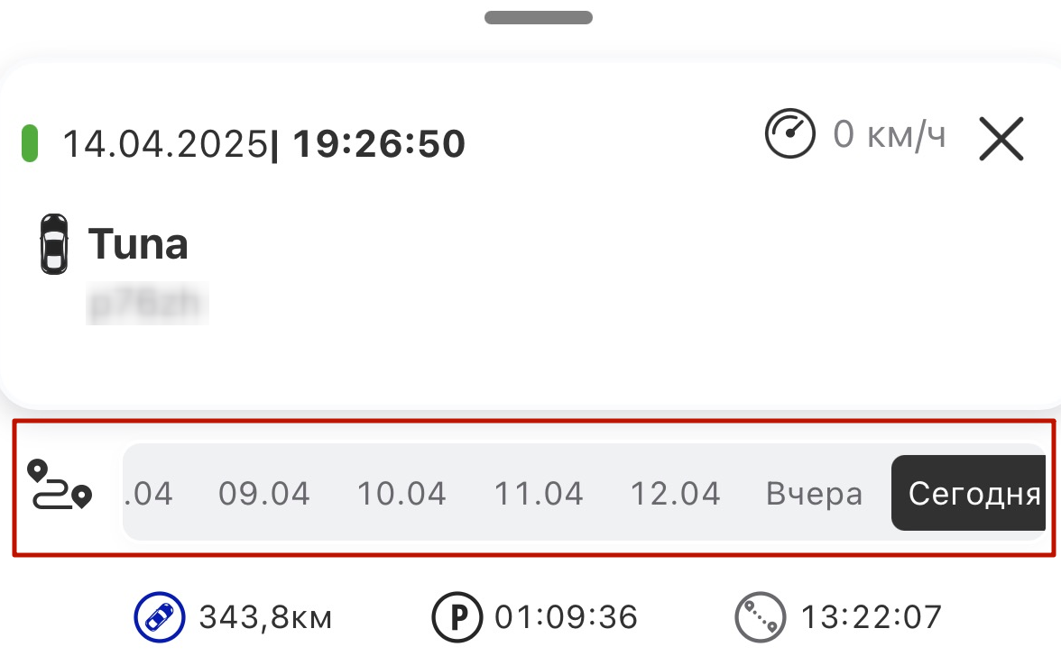Tap the 01:09:36 parking time
The image size is (1061, 665).
tap(567, 617)
